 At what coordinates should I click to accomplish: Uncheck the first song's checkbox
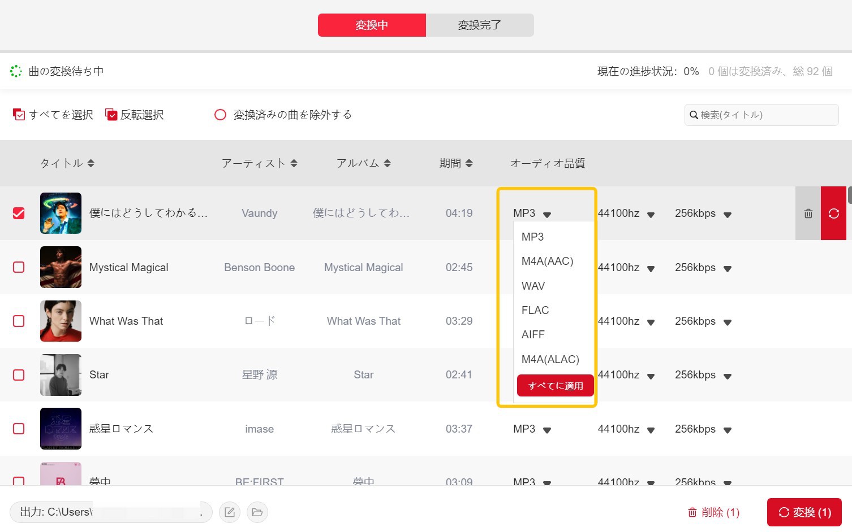click(x=19, y=213)
